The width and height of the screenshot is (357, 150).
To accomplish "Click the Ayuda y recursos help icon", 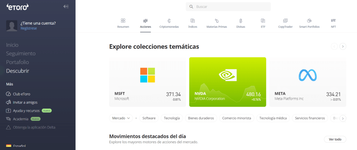I will pos(8,111).
